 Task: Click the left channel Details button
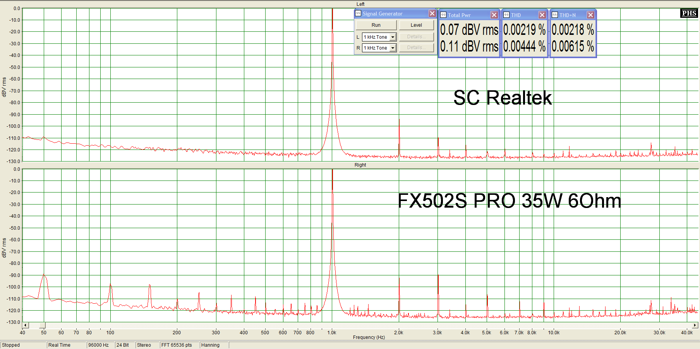tap(416, 37)
